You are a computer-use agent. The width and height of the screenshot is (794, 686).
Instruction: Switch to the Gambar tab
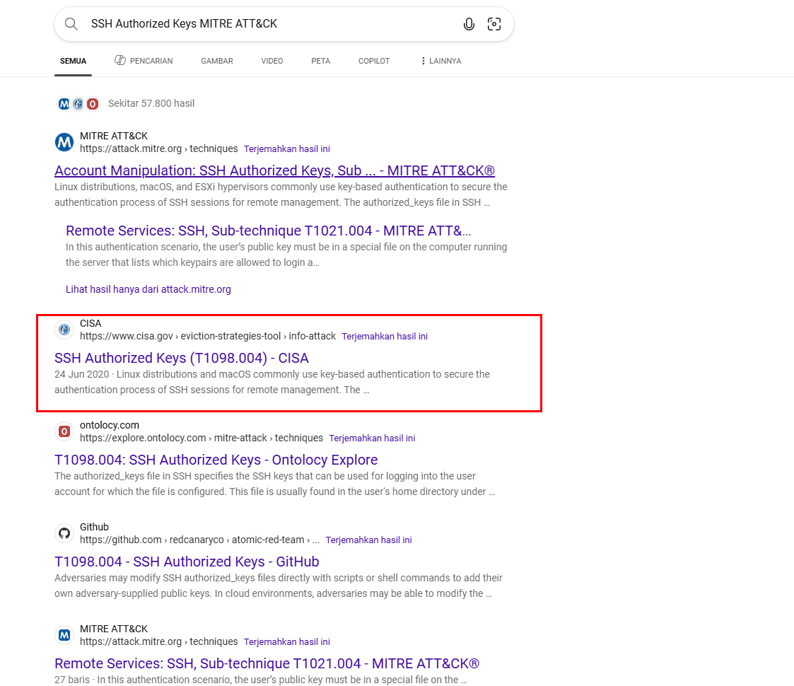pos(216,61)
